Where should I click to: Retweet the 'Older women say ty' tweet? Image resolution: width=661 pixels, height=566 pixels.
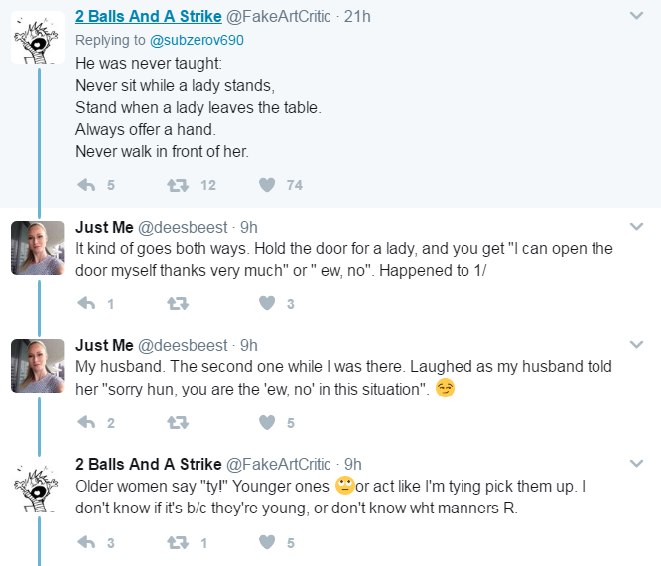pyautogui.click(x=178, y=542)
